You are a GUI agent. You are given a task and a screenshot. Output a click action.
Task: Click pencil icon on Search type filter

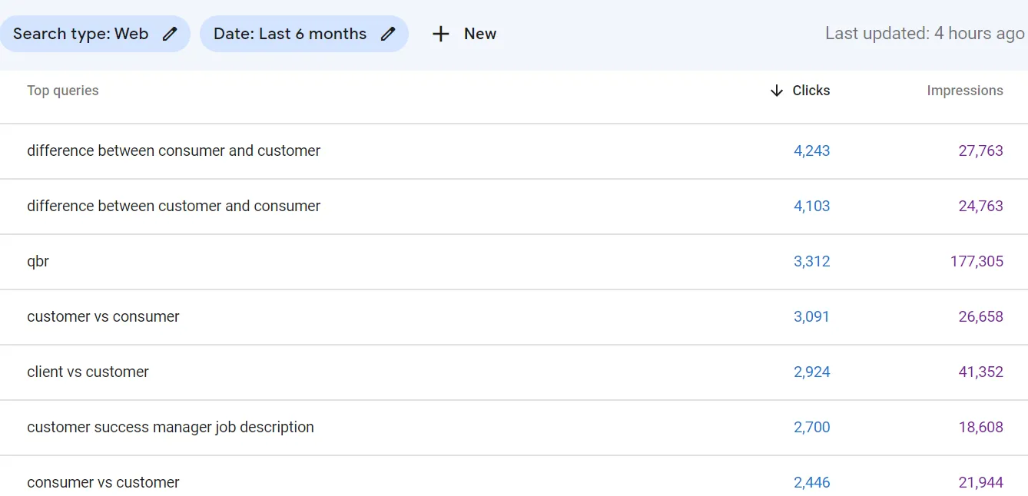point(170,34)
